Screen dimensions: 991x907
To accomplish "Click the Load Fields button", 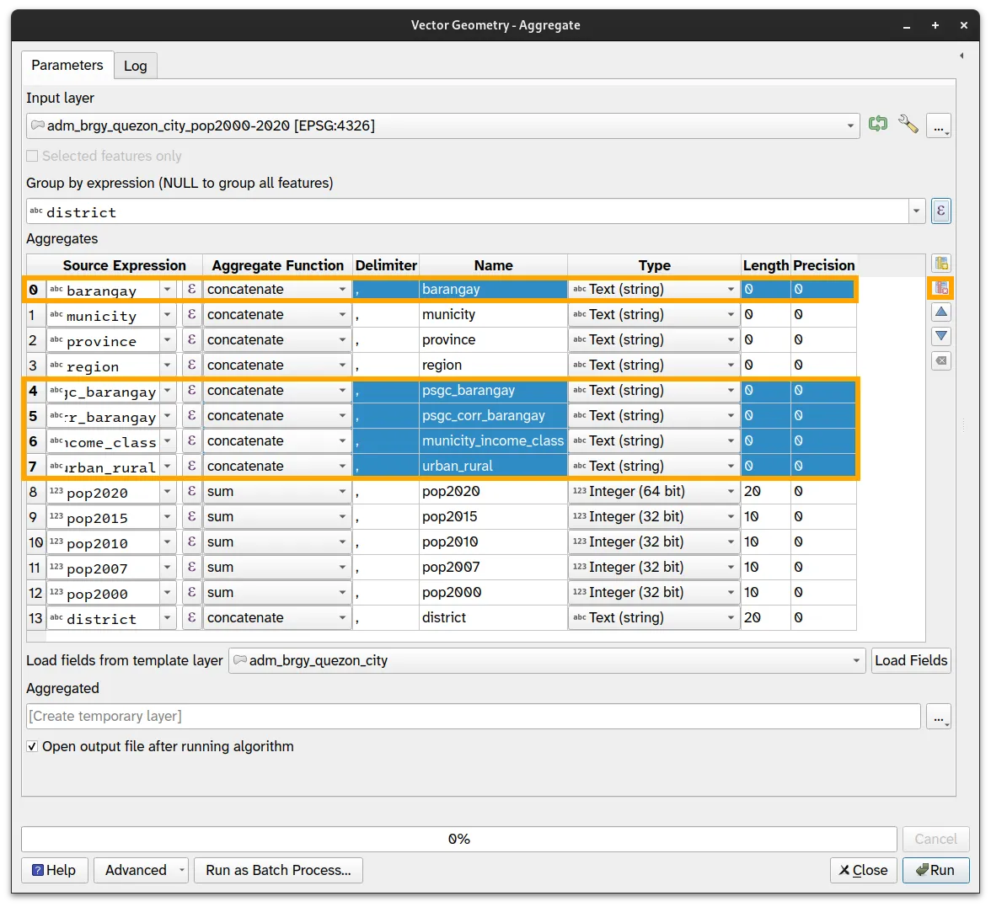I will click(x=911, y=660).
